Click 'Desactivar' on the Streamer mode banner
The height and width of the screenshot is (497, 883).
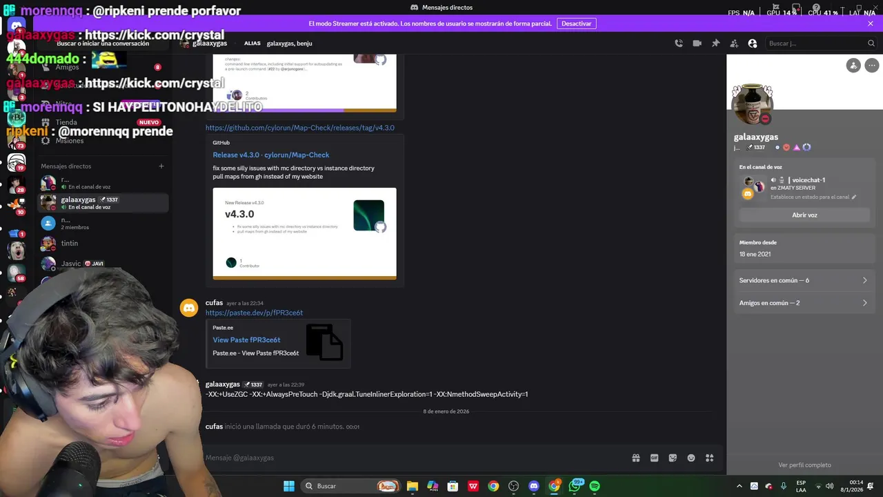click(576, 23)
